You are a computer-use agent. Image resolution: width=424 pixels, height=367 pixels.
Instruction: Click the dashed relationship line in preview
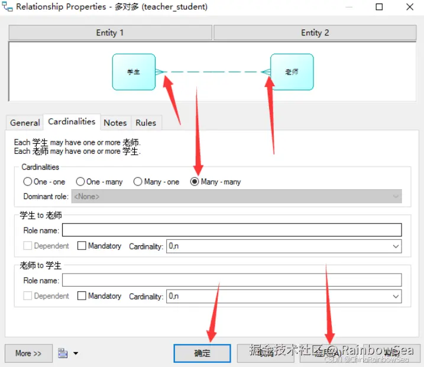(213, 72)
